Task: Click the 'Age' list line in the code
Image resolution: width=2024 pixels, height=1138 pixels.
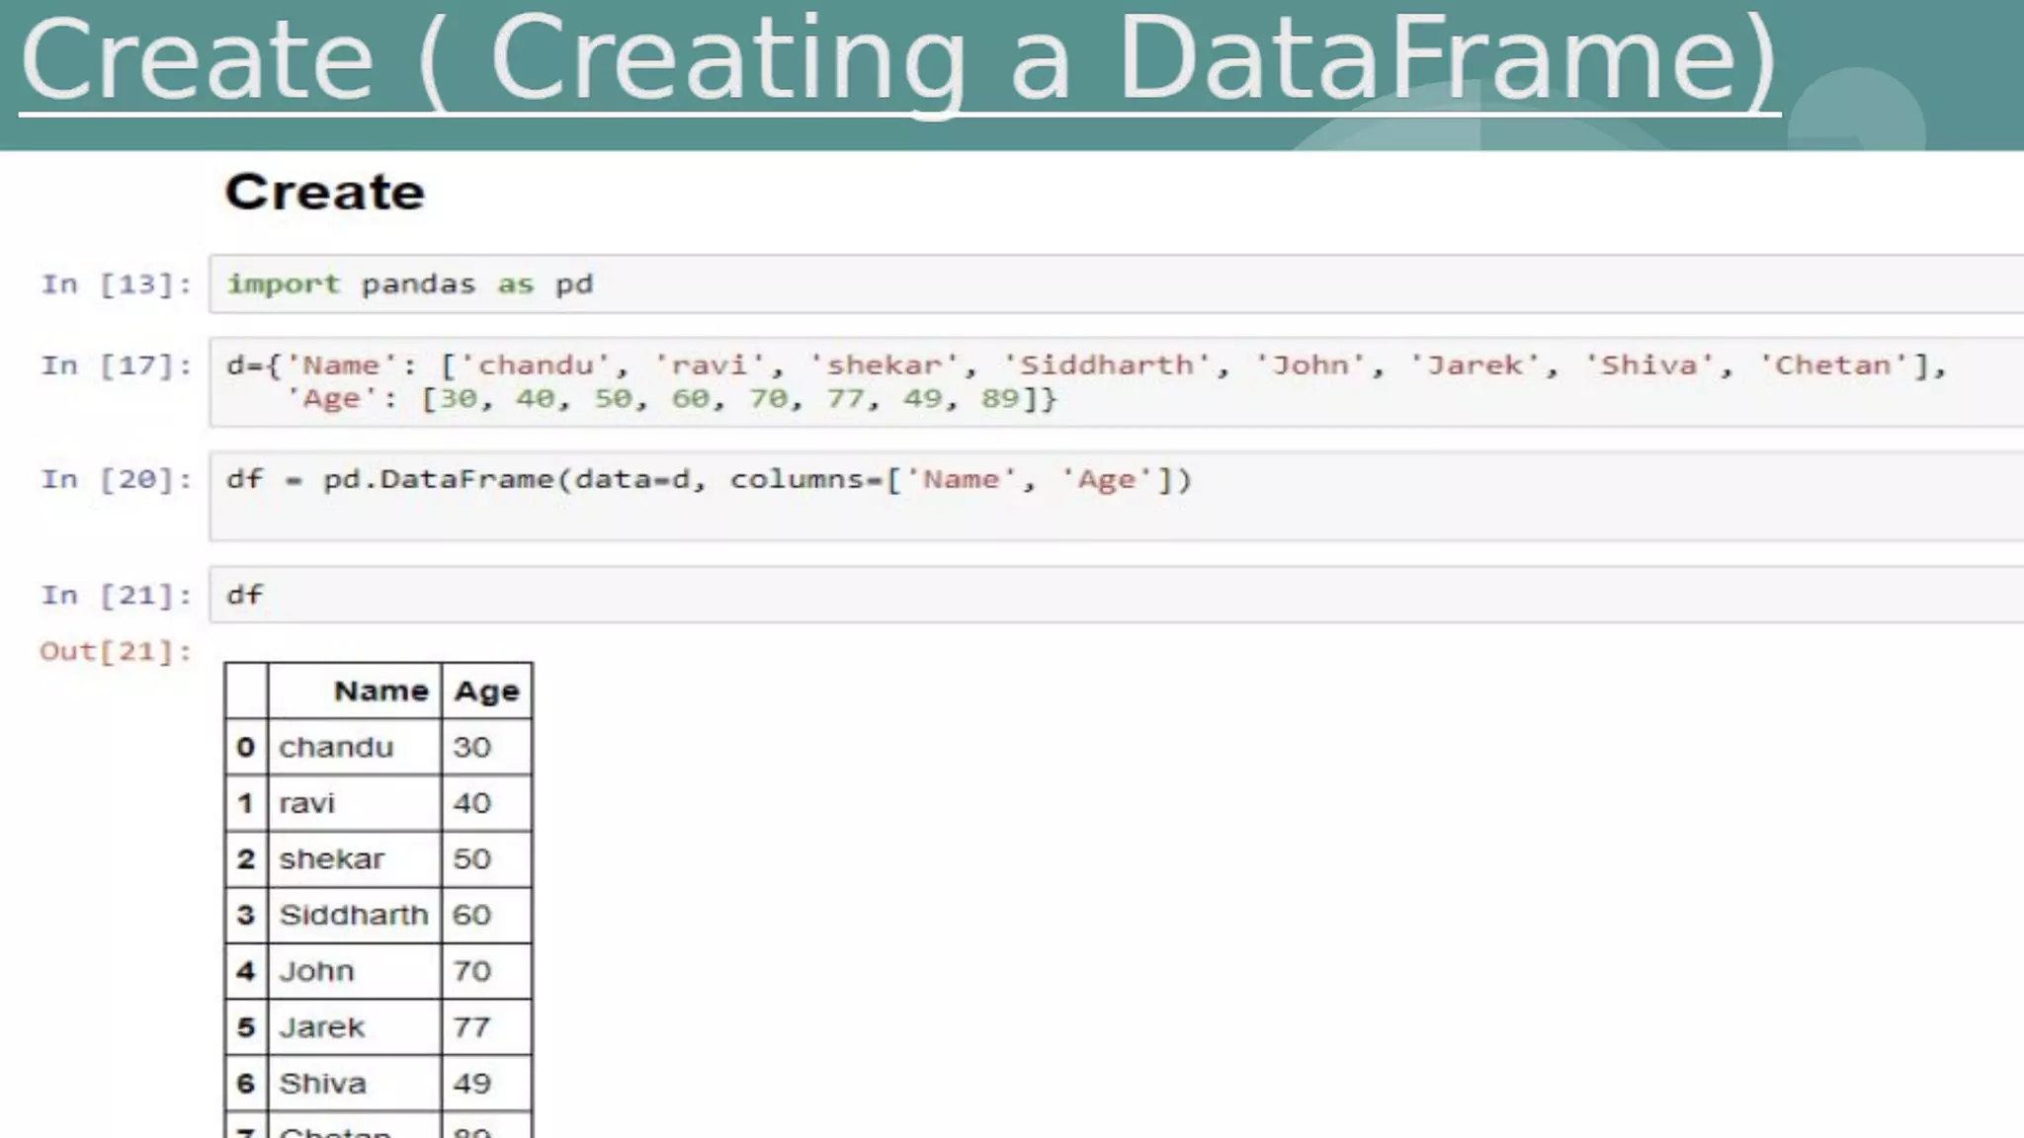Action: (x=672, y=399)
